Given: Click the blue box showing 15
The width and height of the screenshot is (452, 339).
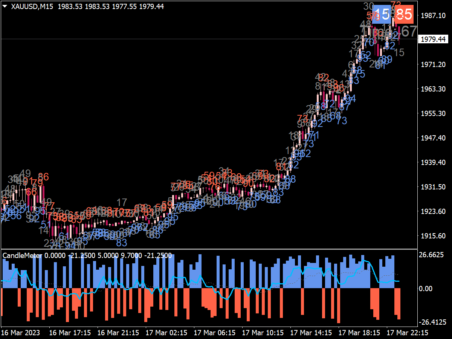Looking at the screenshot, I should (x=381, y=15).
